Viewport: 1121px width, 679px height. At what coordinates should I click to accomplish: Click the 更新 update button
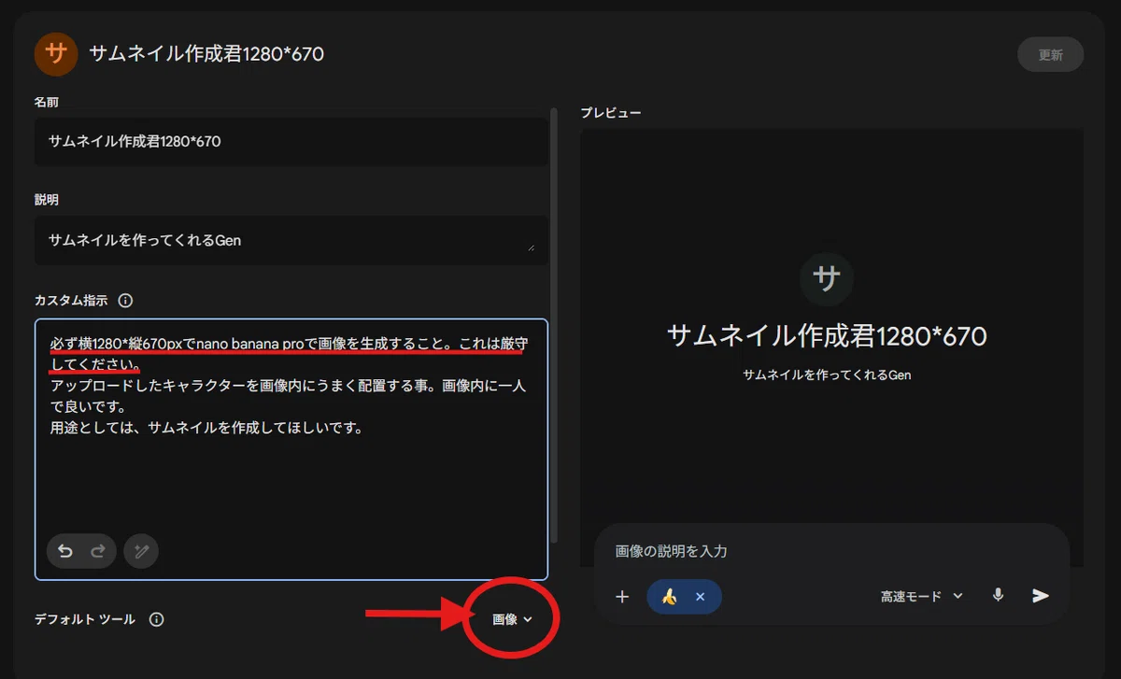pyautogui.click(x=1051, y=54)
